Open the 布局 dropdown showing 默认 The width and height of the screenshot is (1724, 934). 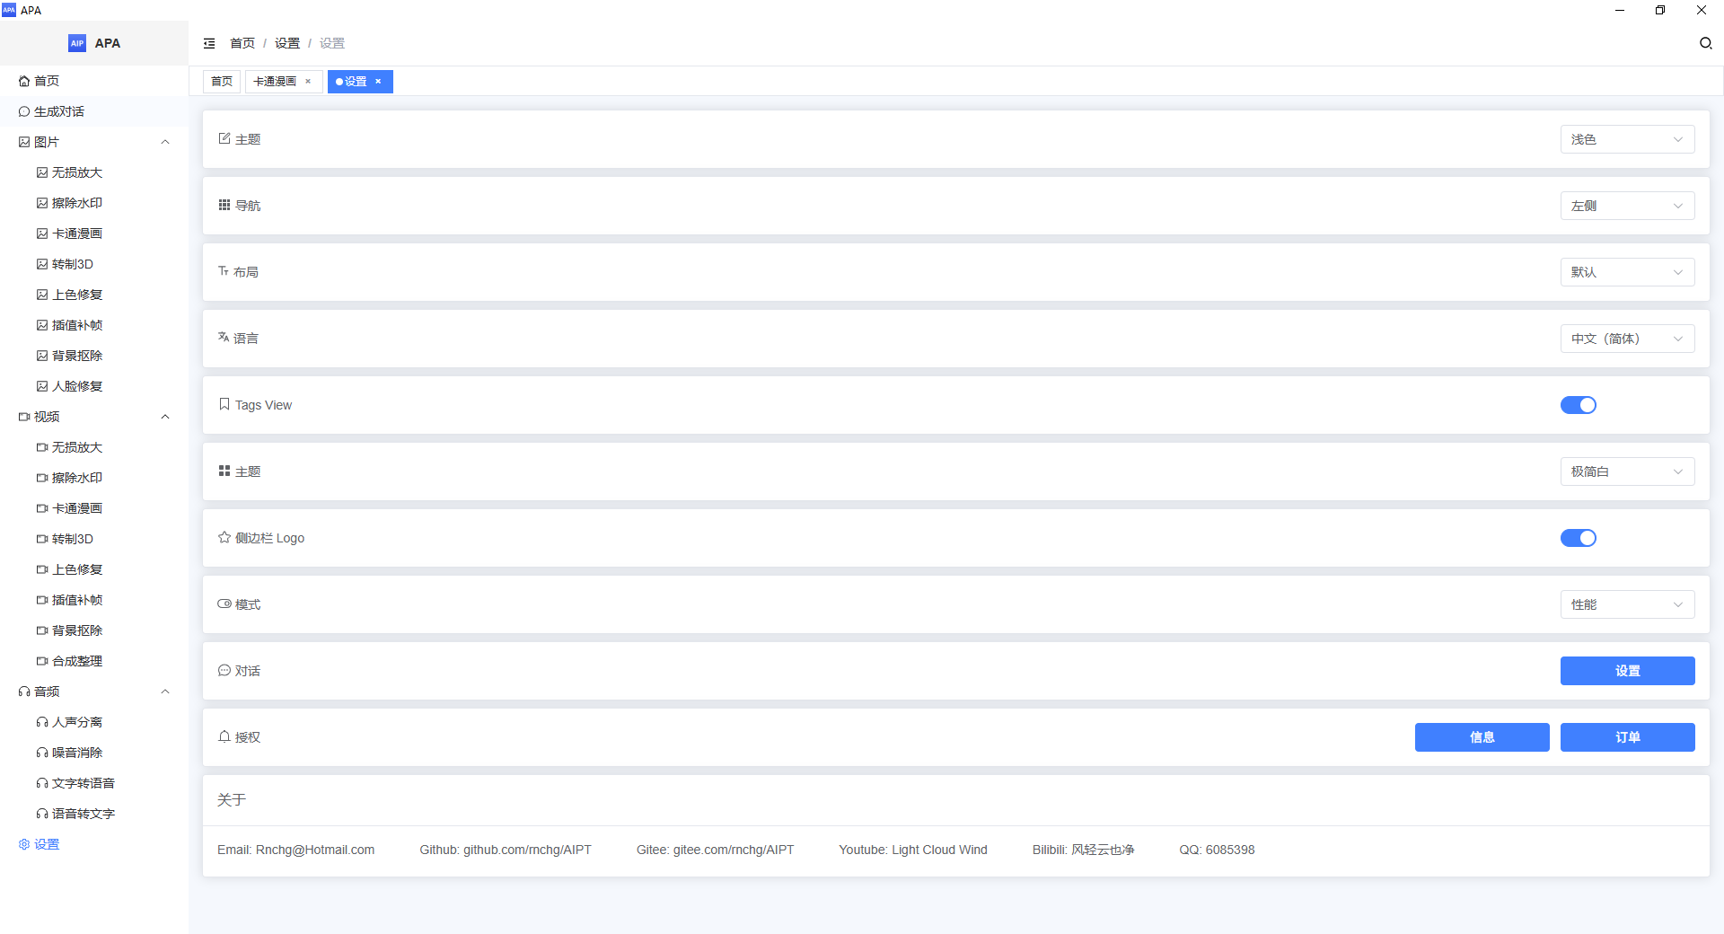point(1627,272)
